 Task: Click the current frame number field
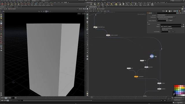(13, 98)
